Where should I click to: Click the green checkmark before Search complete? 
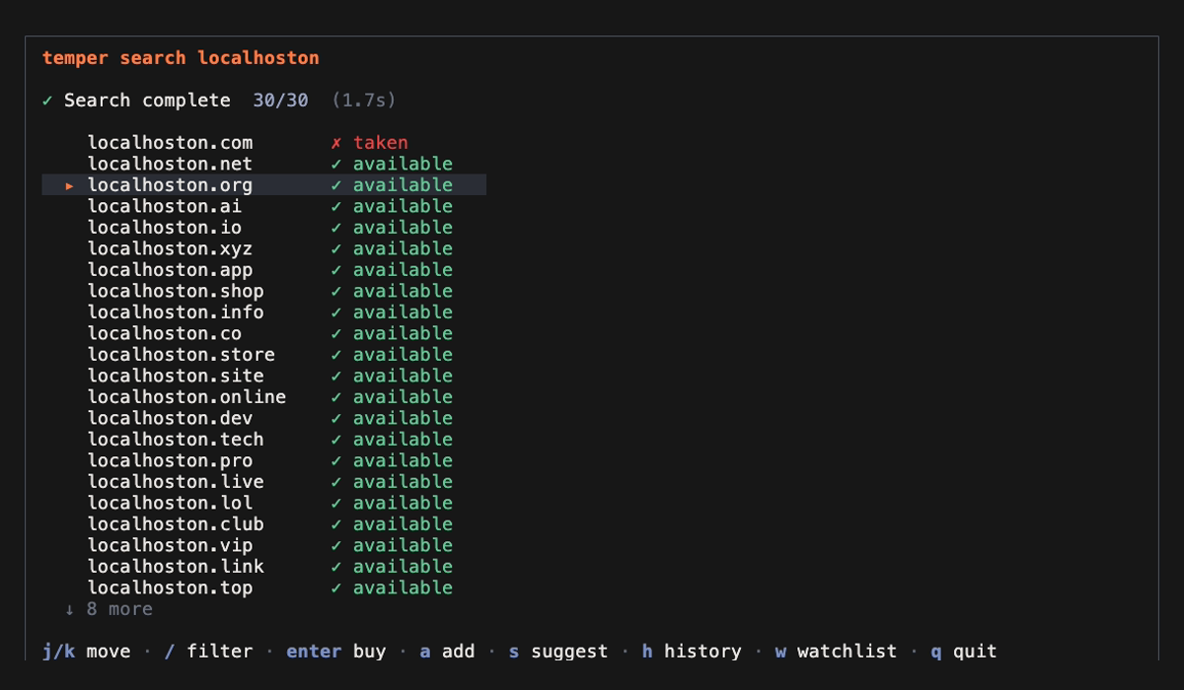(47, 101)
